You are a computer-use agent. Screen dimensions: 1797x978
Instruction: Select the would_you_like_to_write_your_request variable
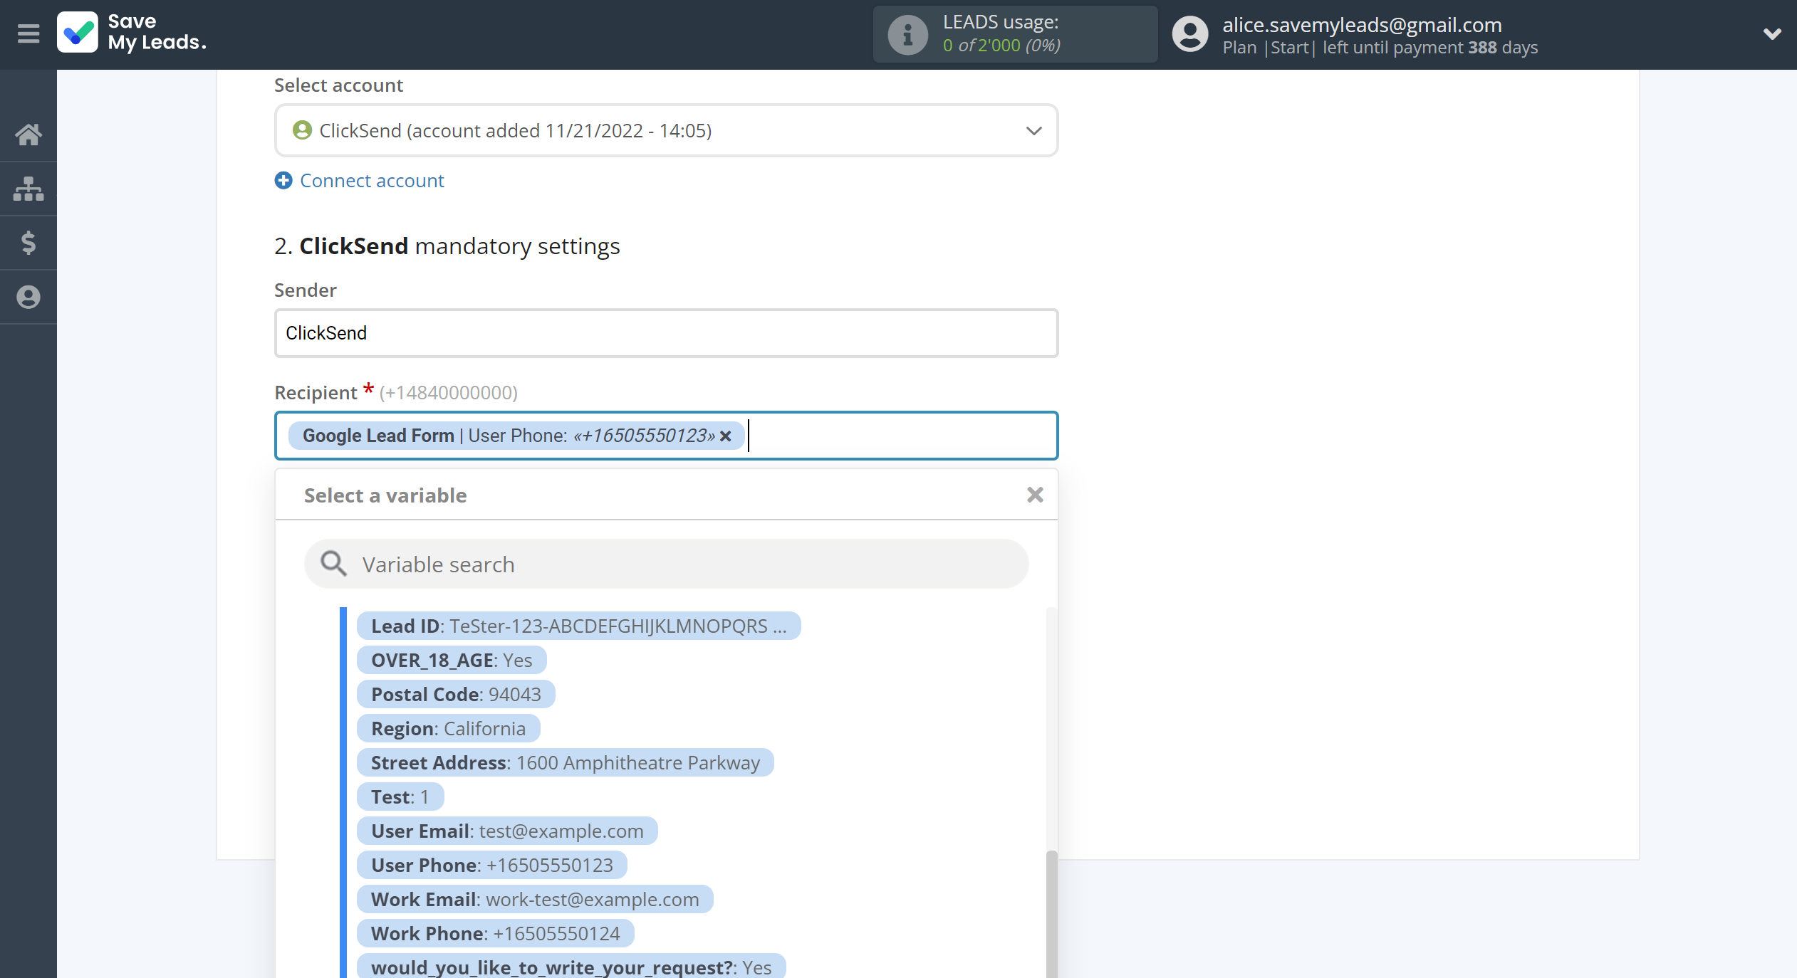(571, 966)
